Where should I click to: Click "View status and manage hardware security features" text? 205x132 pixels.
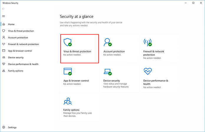click(116, 85)
